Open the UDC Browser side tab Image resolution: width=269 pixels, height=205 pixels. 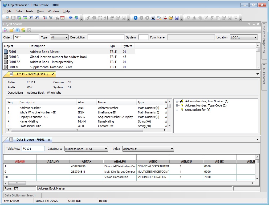[x=264, y=75]
